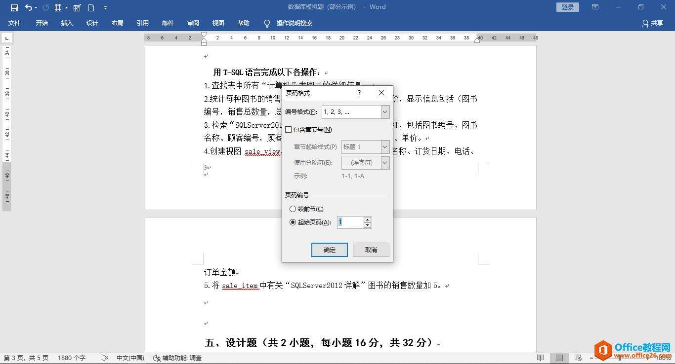Click the 起始页码 number field
The image size is (675, 364).
350,222
